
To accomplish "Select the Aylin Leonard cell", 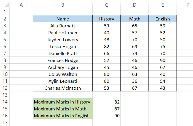I will [x=63, y=81].
